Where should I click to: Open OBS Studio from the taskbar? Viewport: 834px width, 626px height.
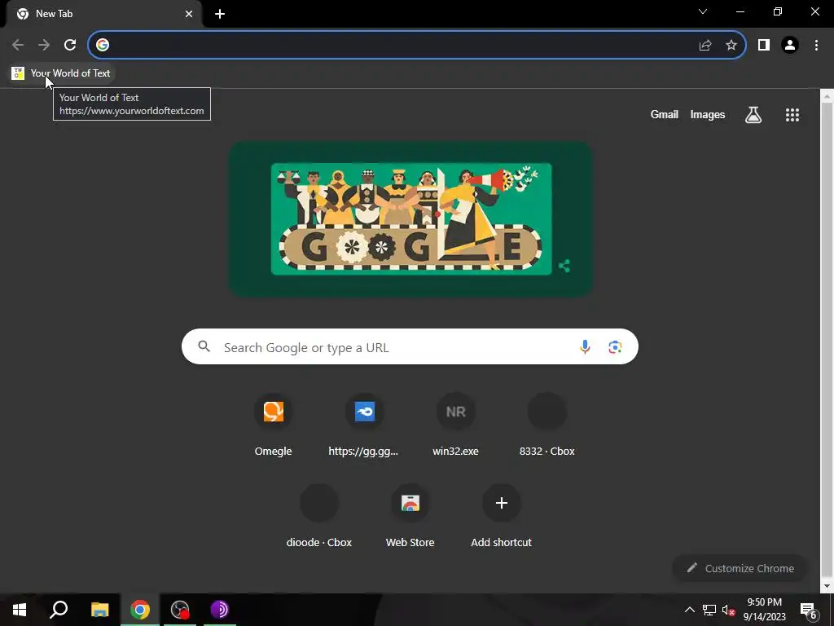180,610
